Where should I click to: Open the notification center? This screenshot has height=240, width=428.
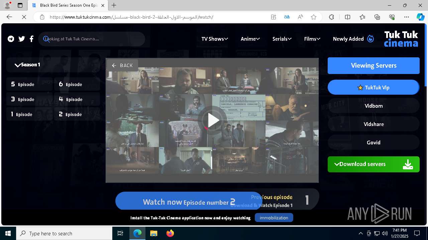click(x=417, y=233)
